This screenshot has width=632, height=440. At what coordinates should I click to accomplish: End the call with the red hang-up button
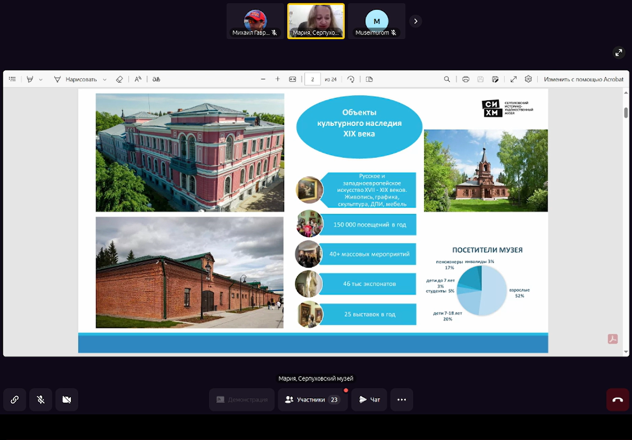pyautogui.click(x=617, y=400)
